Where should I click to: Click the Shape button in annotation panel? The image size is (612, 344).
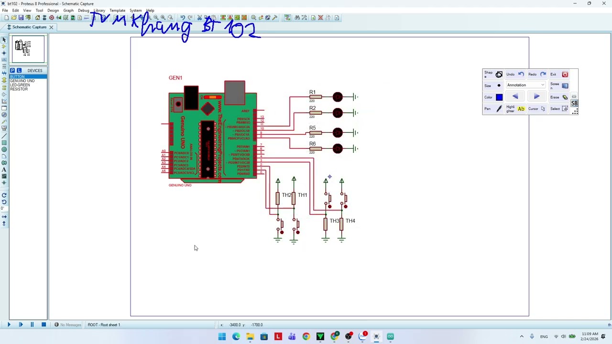coord(493,75)
